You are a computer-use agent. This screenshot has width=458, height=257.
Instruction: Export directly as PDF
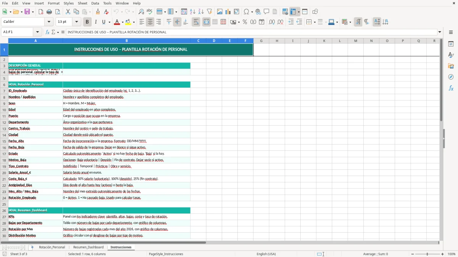click(41, 12)
